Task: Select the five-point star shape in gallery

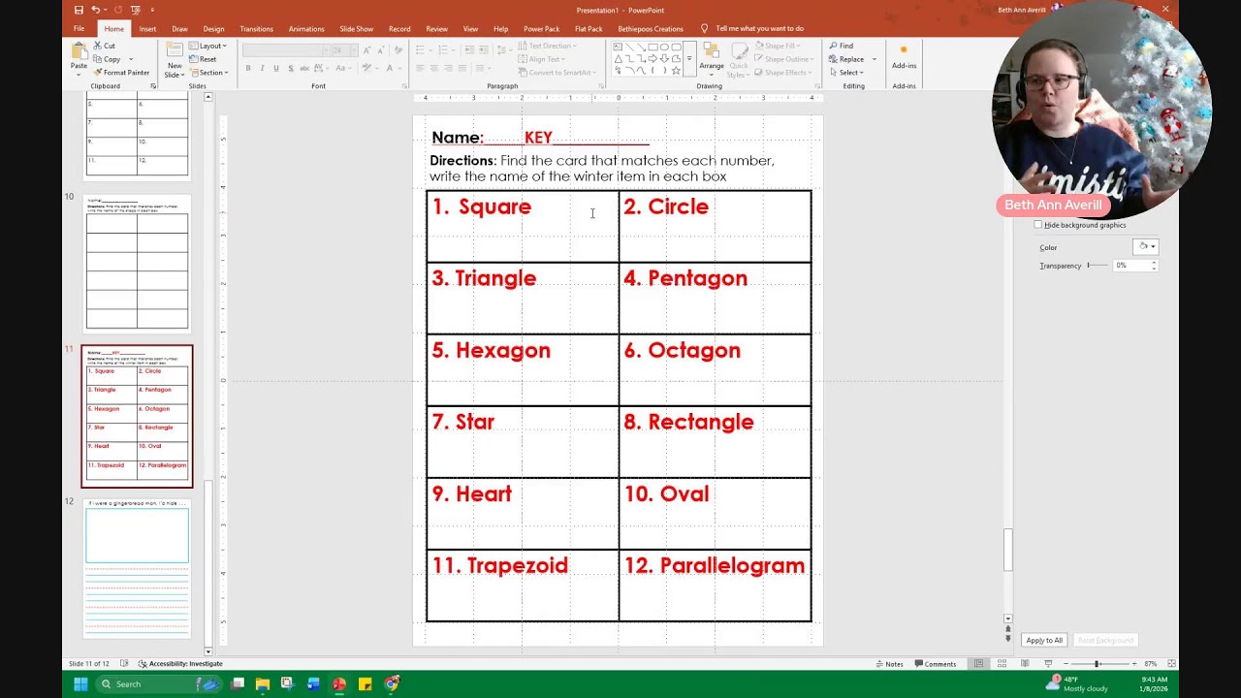Action: tap(676, 71)
